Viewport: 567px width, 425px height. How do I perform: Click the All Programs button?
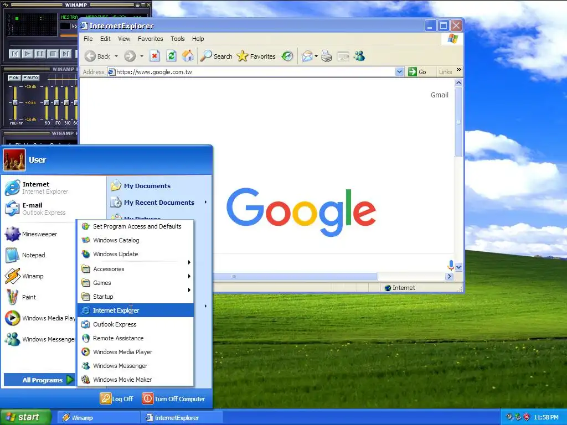click(x=39, y=380)
